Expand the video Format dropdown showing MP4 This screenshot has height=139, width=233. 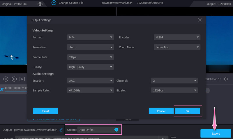90,37
